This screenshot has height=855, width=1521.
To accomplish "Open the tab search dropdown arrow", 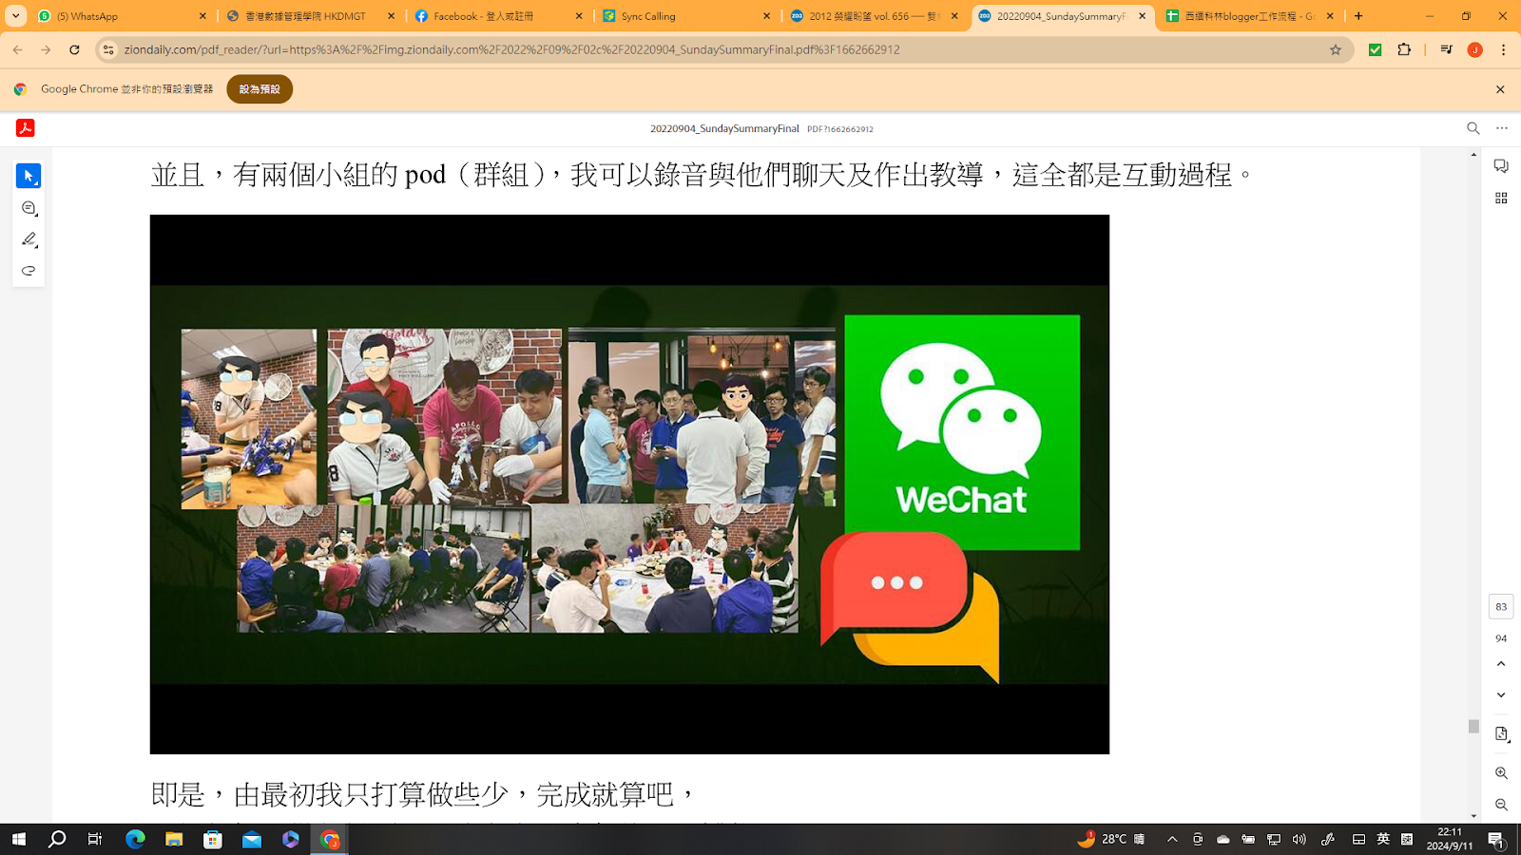I will click(15, 16).
